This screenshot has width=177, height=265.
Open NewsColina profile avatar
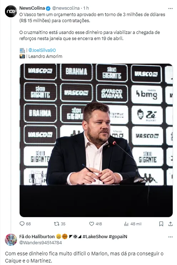click(x=11, y=11)
